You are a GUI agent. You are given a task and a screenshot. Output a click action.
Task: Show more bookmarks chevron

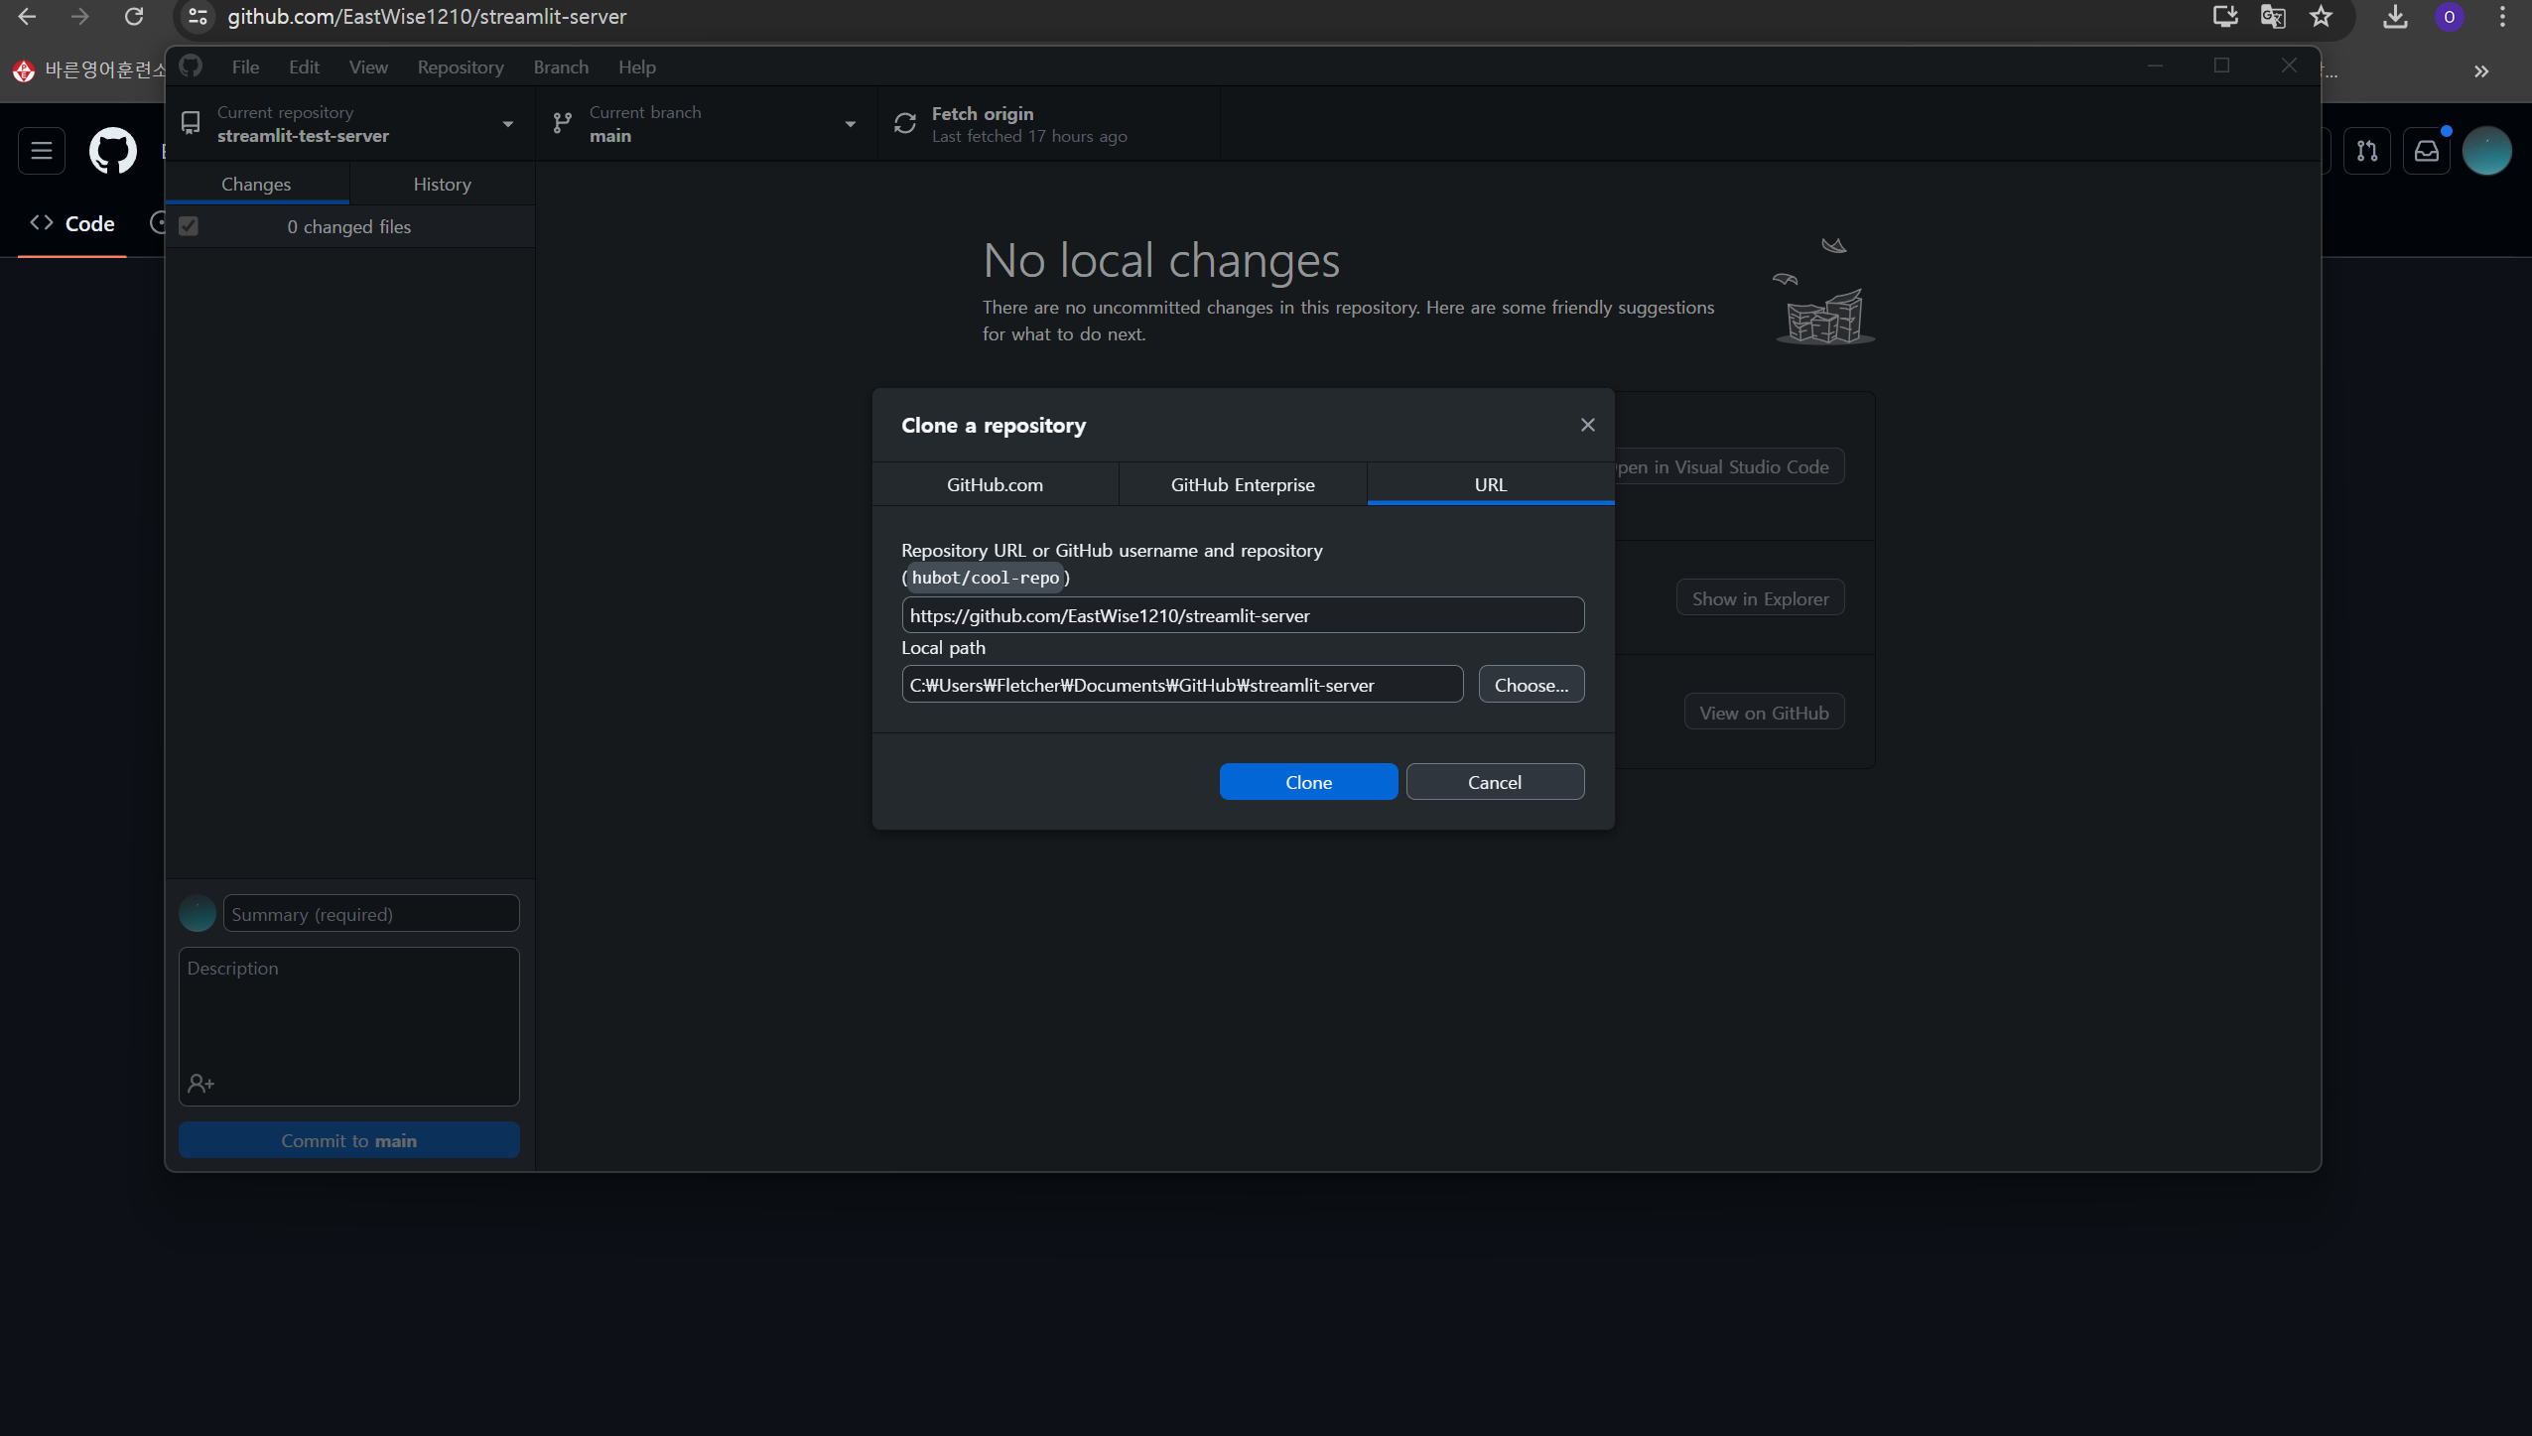coord(2481,71)
